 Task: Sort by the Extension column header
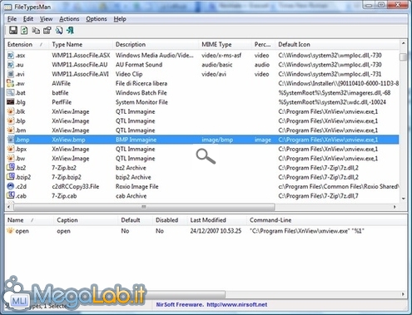coord(27,45)
